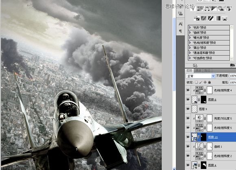The width and height of the screenshot is (236, 170).
Task: Expand the "色阶" presets group
Action: 190,28
